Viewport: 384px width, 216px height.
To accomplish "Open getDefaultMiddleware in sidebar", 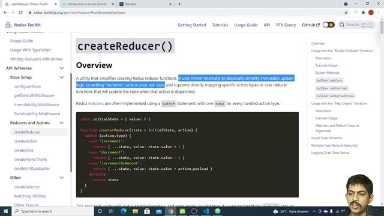I will click(x=34, y=95).
